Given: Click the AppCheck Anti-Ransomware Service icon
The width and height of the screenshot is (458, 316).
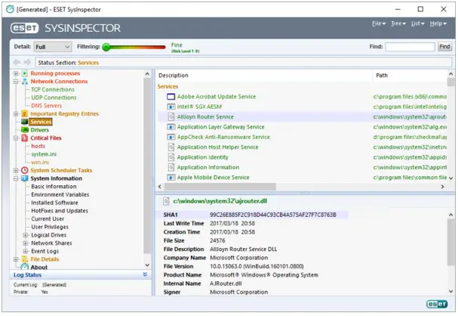Looking at the screenshot, I should click(x=171, y=137).
